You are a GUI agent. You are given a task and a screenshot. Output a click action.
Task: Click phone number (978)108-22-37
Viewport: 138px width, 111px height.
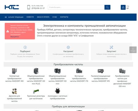point(38,8)
